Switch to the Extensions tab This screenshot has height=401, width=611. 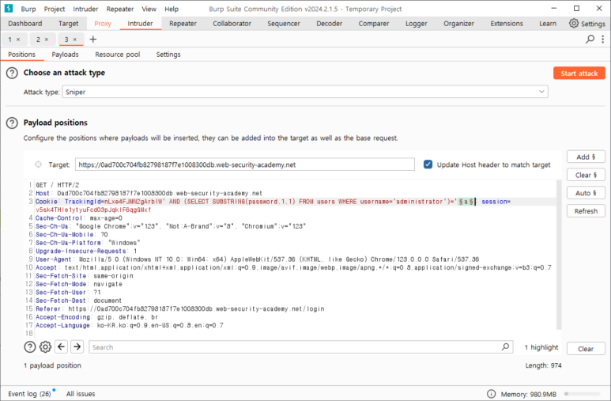(x=507, y=24)
